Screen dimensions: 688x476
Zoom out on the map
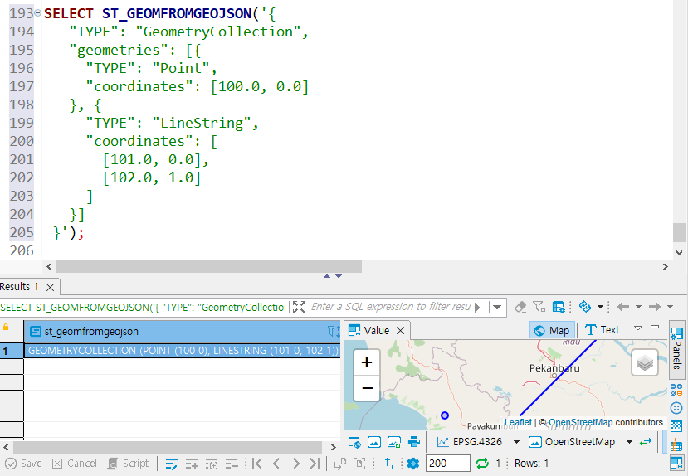click(x=367, y=388)
